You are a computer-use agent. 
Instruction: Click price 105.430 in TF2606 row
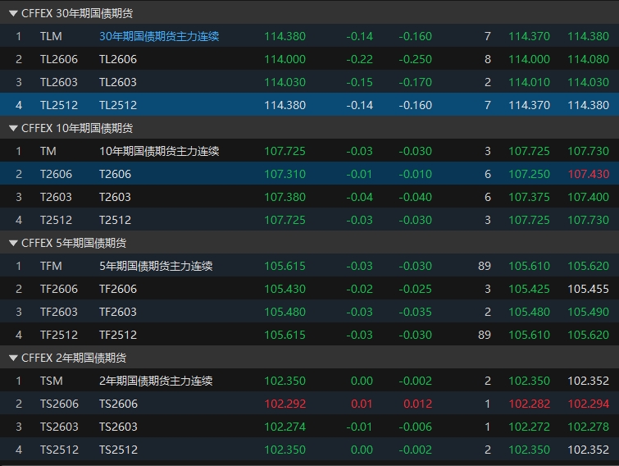click(284, 289)
